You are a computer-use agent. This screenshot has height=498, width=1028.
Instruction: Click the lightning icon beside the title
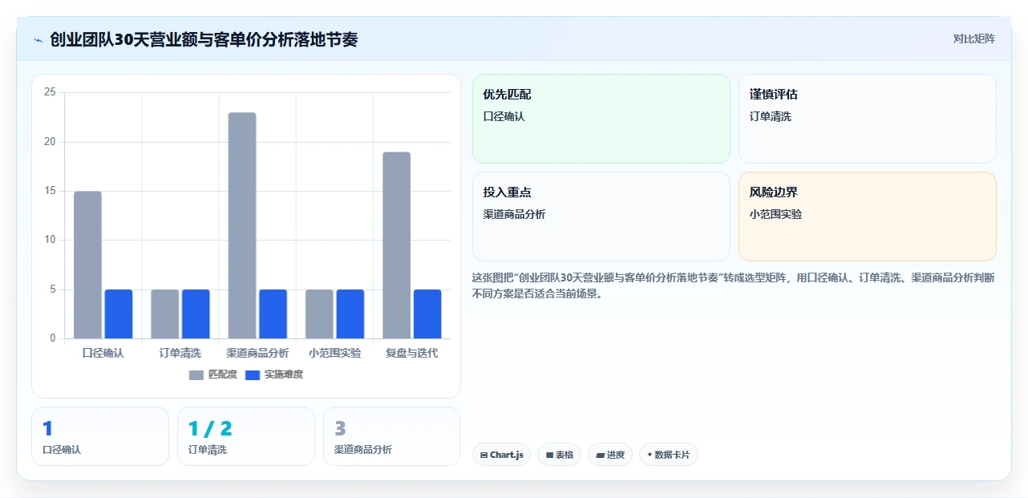(x=38, y=39)
